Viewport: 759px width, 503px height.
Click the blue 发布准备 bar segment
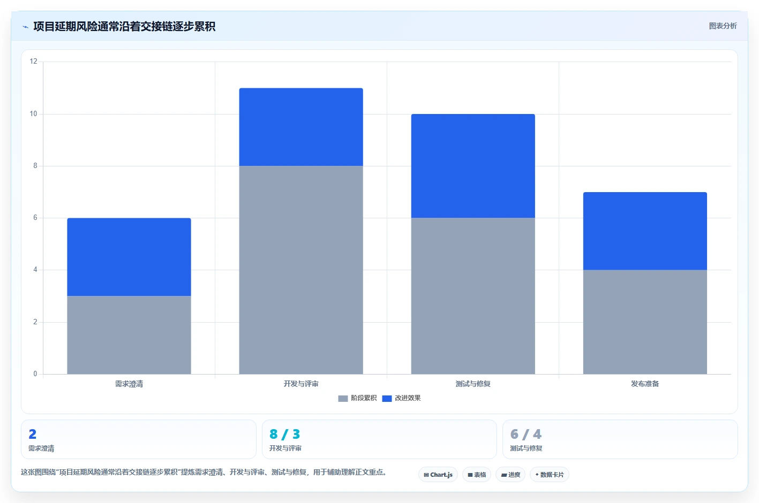click(x=645, y=231)
